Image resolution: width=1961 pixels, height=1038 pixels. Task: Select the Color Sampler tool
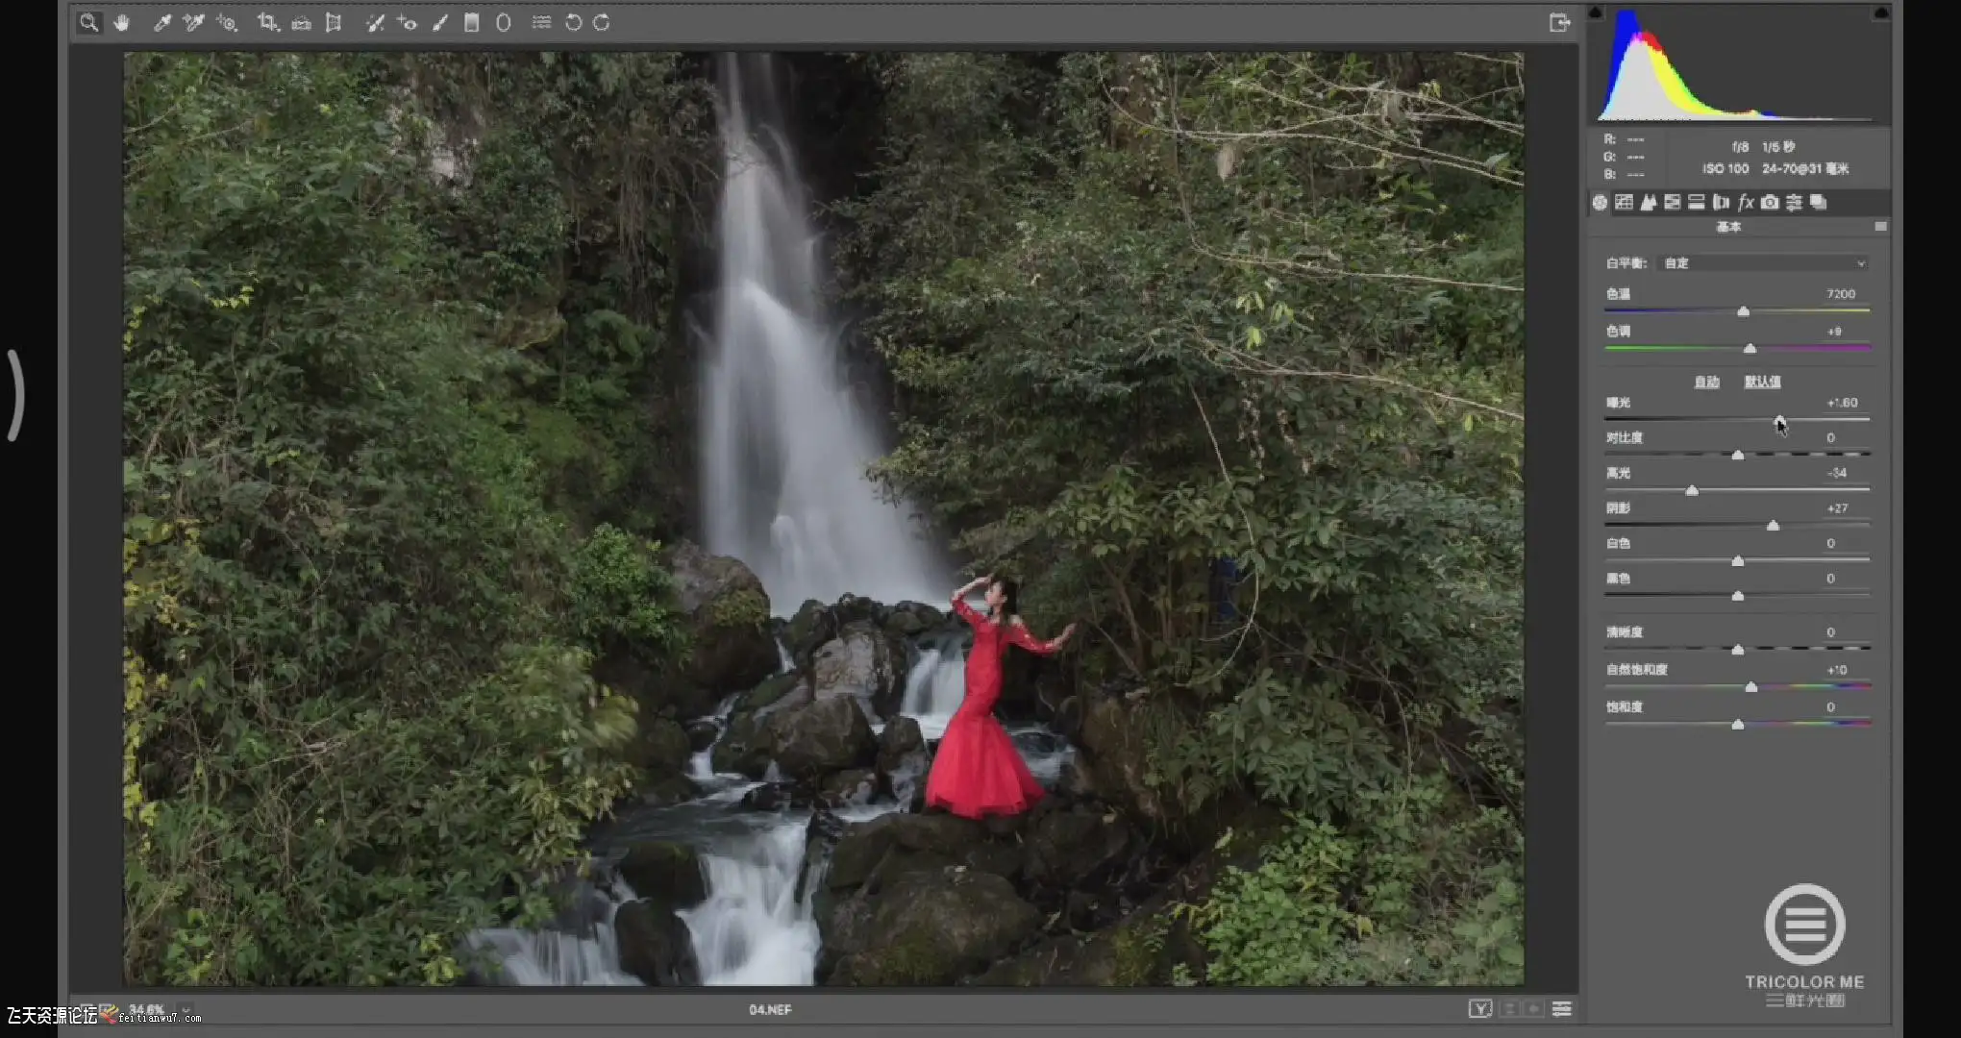tap(194, 22)
